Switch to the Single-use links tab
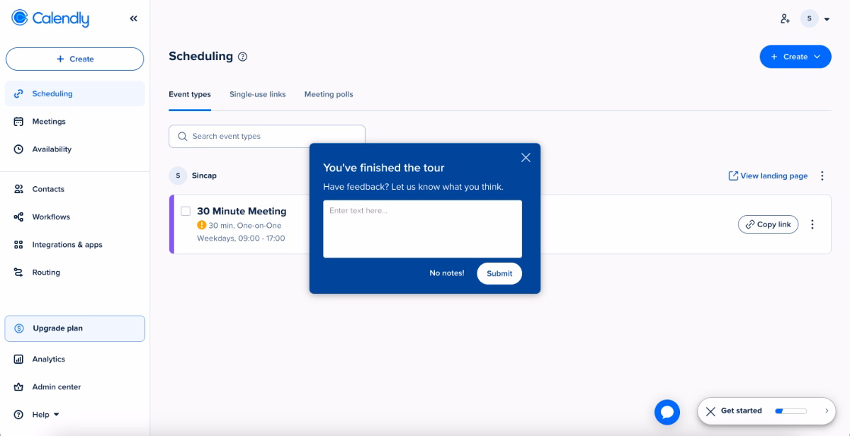This screenshot has width=850, height=436. (x=257, y=94)
